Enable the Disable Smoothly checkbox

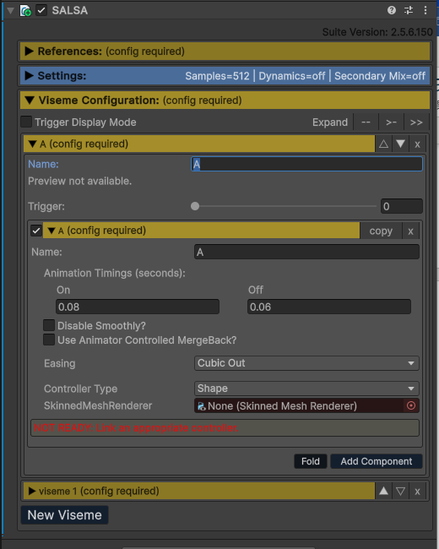pyautogui.click(x=49, y=325)
